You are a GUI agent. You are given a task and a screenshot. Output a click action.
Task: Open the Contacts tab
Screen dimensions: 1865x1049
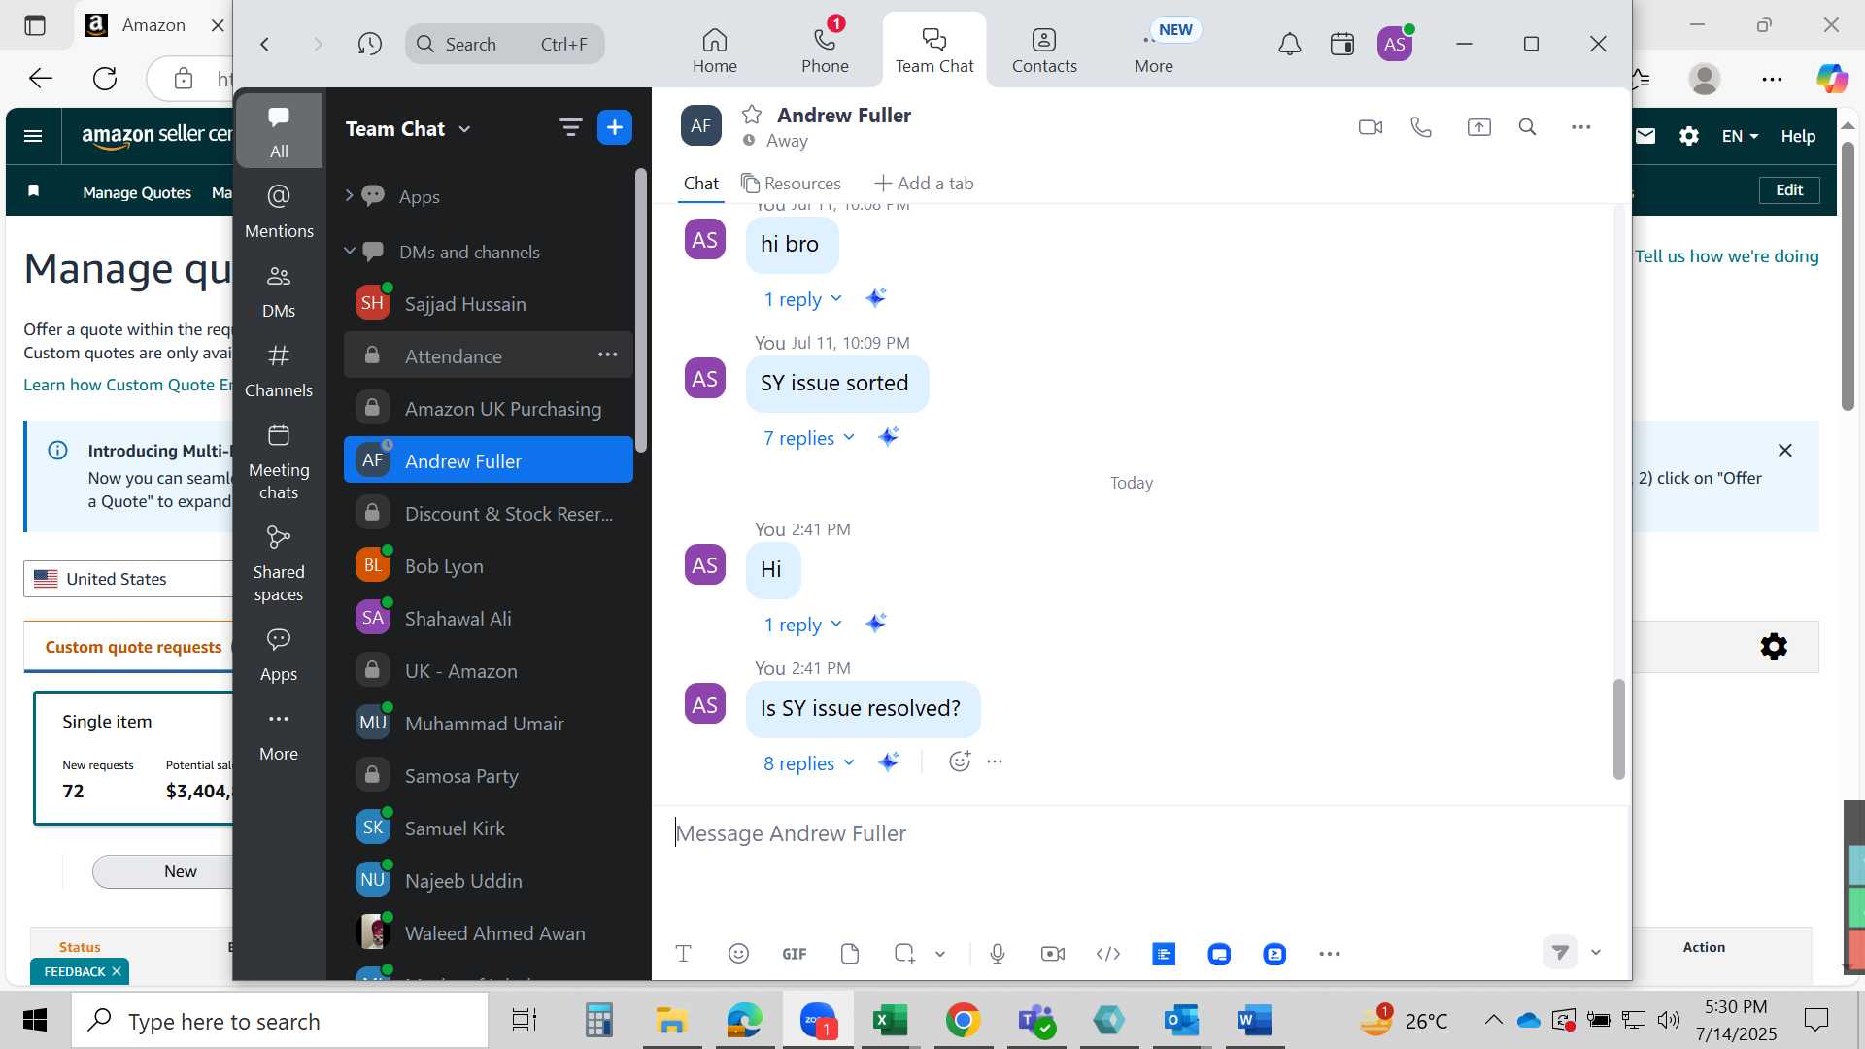(1044, 51)
